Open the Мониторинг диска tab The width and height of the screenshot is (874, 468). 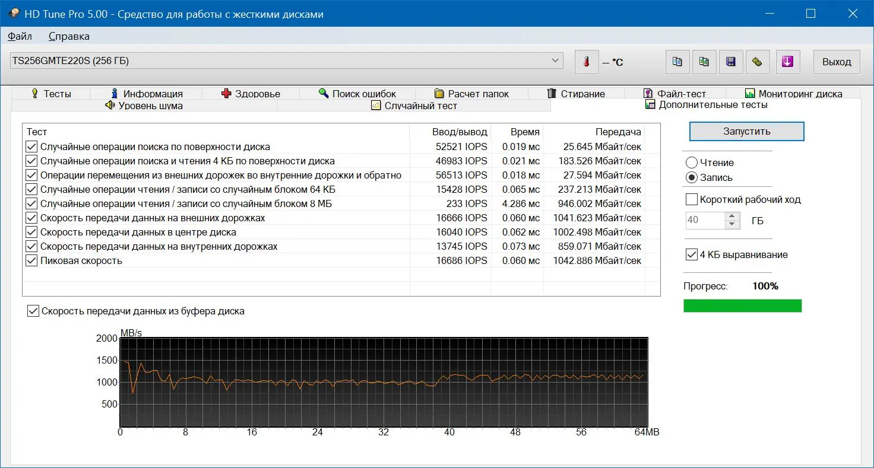[x=793, y=93]
